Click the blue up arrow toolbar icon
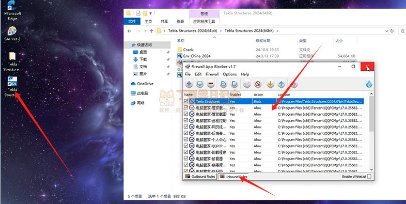Viewport: 406px width, 204px height. pos(282,84)
